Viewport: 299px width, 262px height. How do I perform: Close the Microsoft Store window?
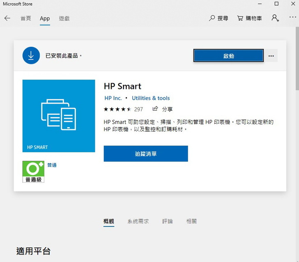[293, 4]
